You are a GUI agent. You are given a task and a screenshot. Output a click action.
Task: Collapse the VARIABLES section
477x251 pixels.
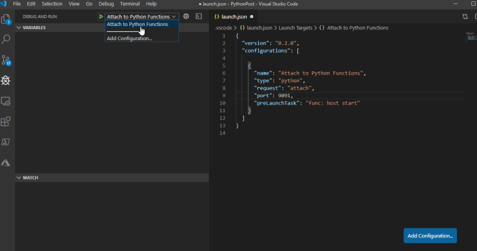click(x=112, y=28)
